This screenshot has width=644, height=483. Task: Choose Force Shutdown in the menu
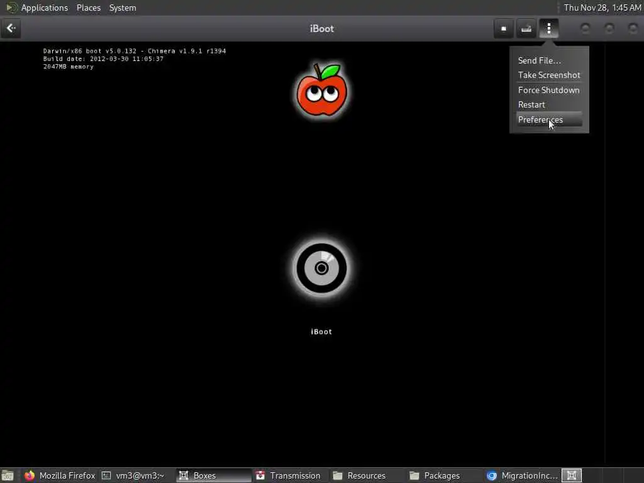tap(549, 90)
